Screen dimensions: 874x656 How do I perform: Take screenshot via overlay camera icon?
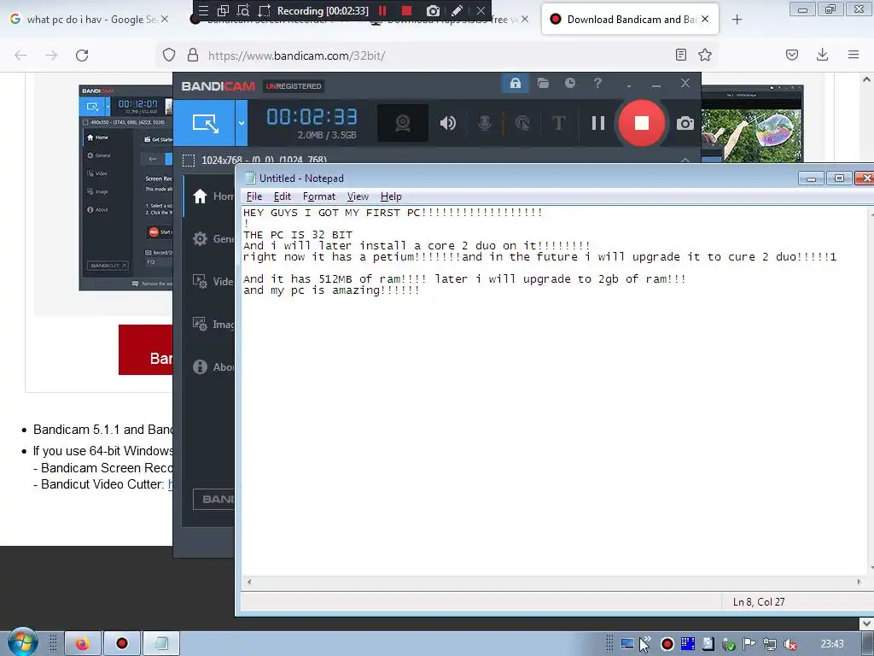[433, 10]
